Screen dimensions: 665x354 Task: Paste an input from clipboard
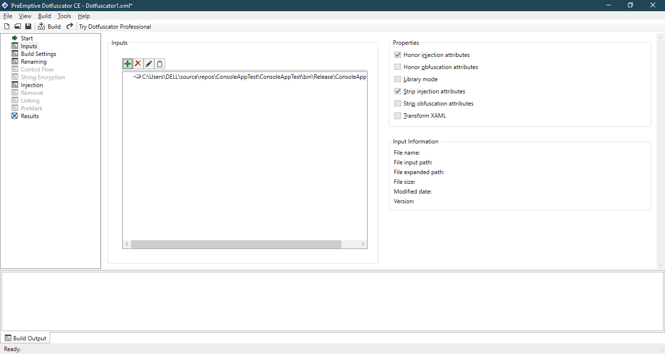[160, 63]
